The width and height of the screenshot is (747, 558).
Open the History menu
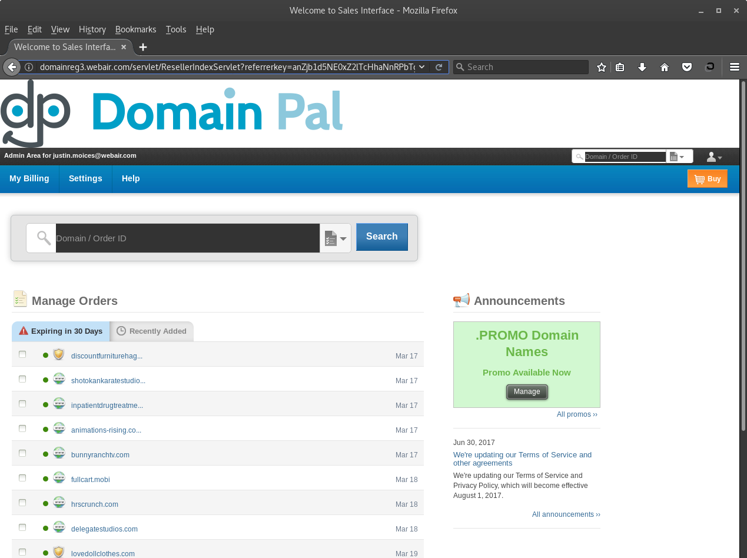coord(92,29)
